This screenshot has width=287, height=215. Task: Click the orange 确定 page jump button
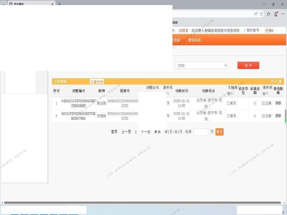pyautogui.click(x=220, y=132)
